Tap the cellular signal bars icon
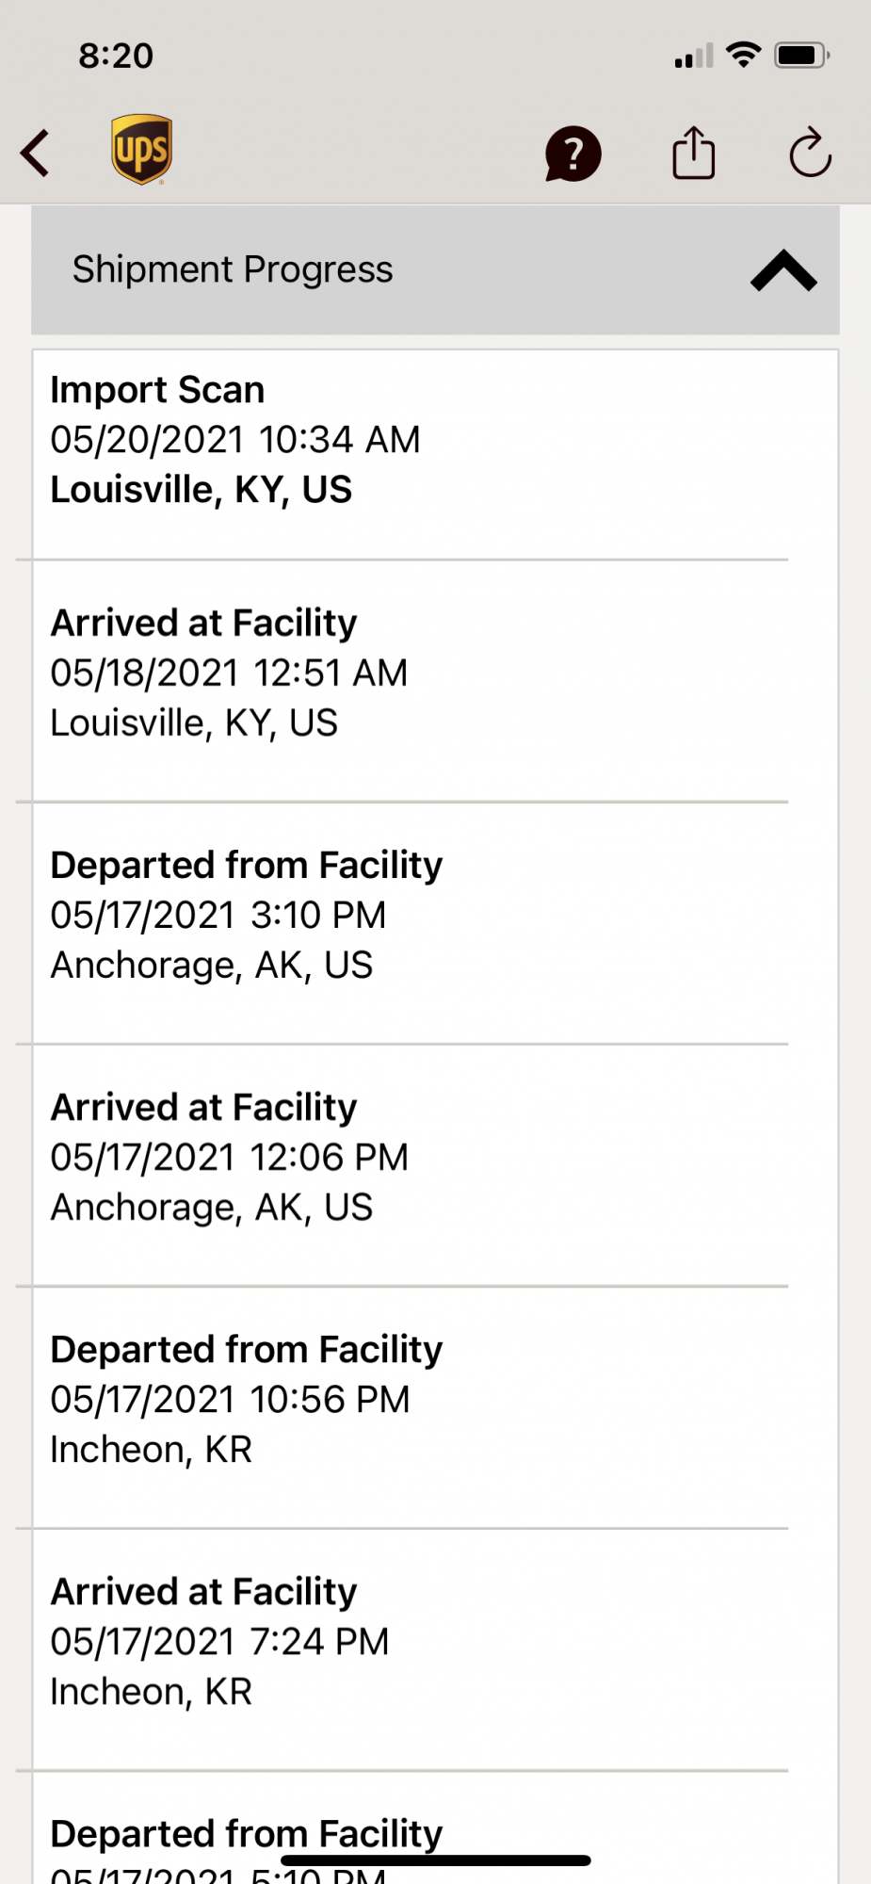 click(x=694, y=57)
